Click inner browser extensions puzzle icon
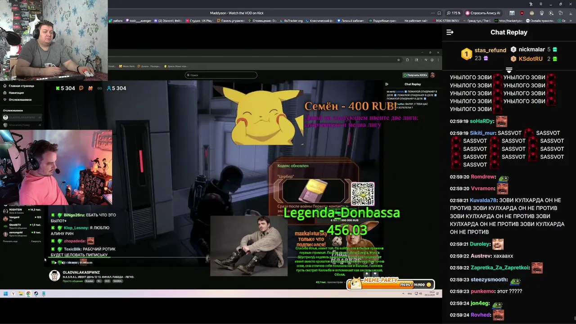 (x=407, y=60)
